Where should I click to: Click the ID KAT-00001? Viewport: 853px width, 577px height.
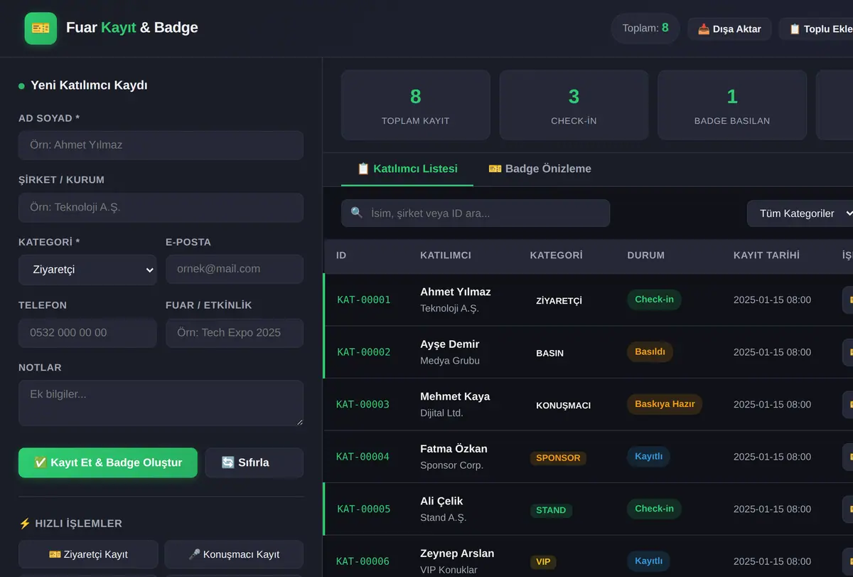(x=364, y=300)
